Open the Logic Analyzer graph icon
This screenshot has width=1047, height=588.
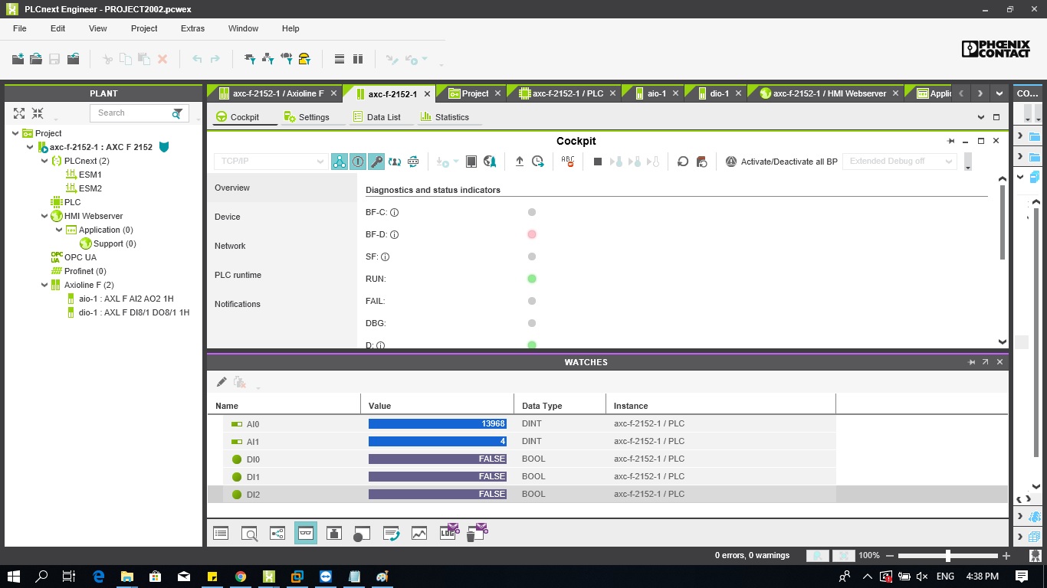click(x=418, y=532)
